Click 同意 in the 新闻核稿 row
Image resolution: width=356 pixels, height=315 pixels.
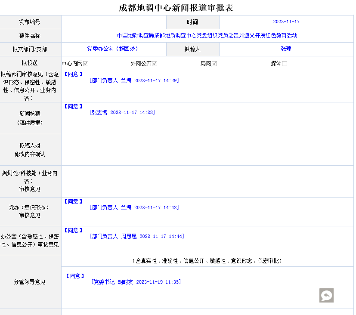73,106
